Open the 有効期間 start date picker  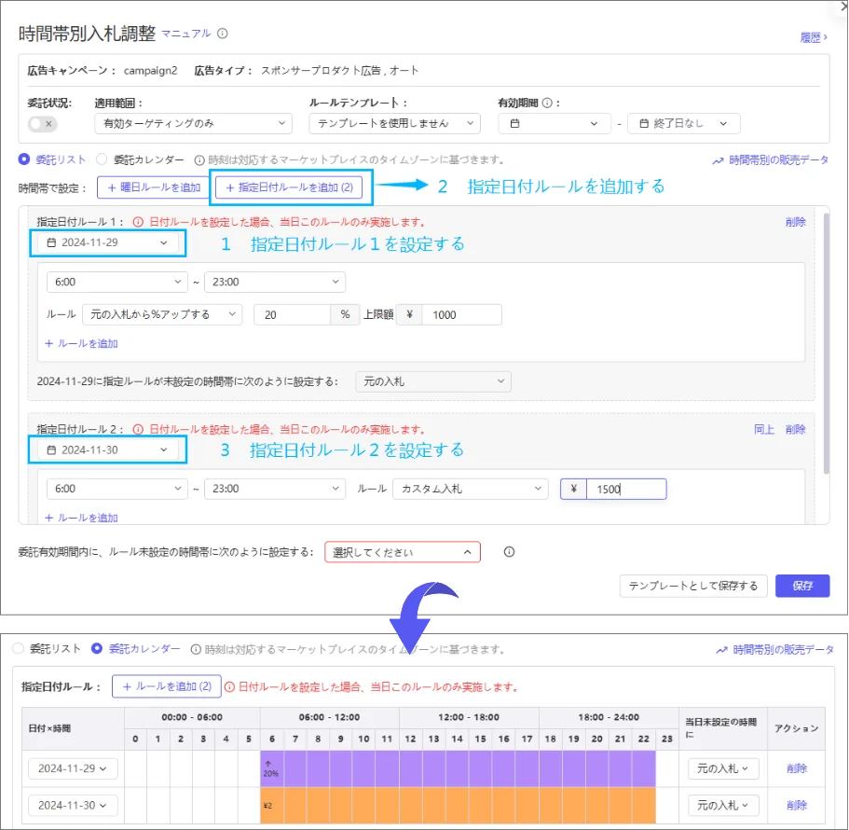coord(555,123)
